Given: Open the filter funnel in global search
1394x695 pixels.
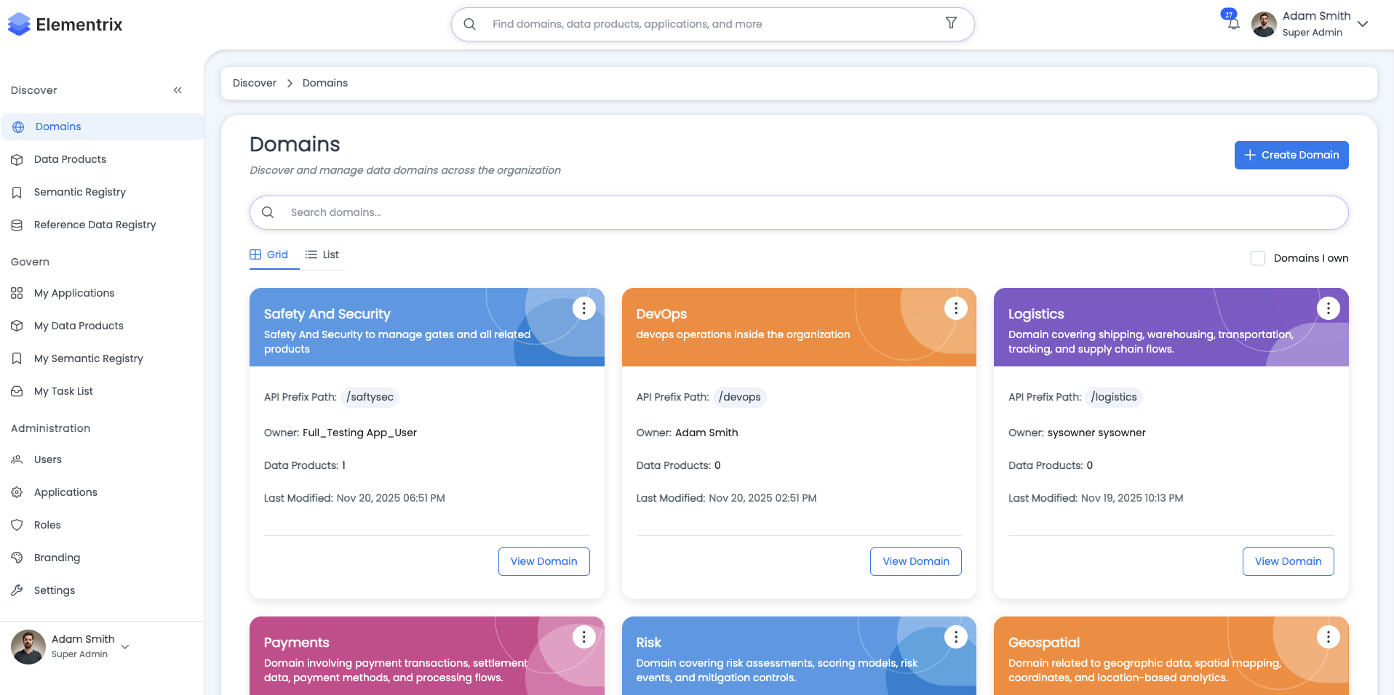Looking at the screenshot, I should tap(951, 23).
